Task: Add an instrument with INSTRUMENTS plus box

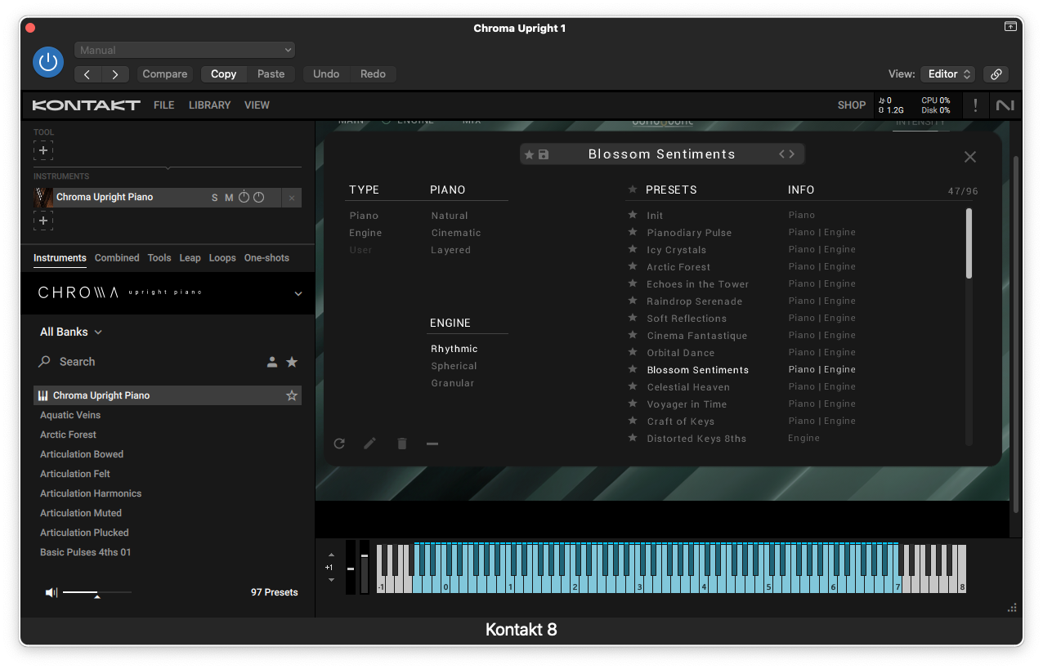Action: point(43,221)
